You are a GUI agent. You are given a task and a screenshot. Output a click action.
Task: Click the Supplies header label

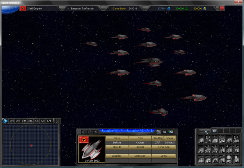[117, 156]
